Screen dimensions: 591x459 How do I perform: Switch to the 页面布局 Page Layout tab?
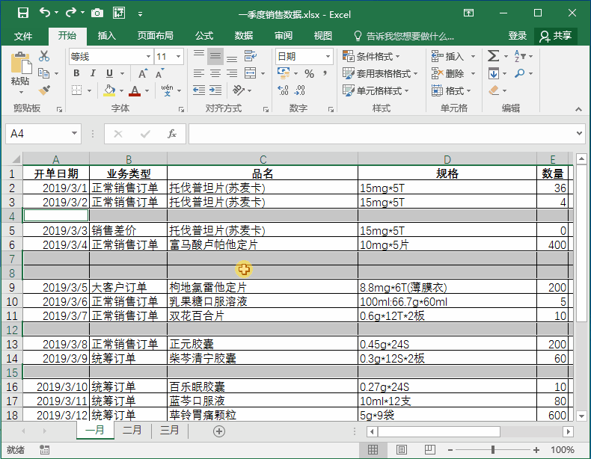pyautogui.click(x=155, y=36)
